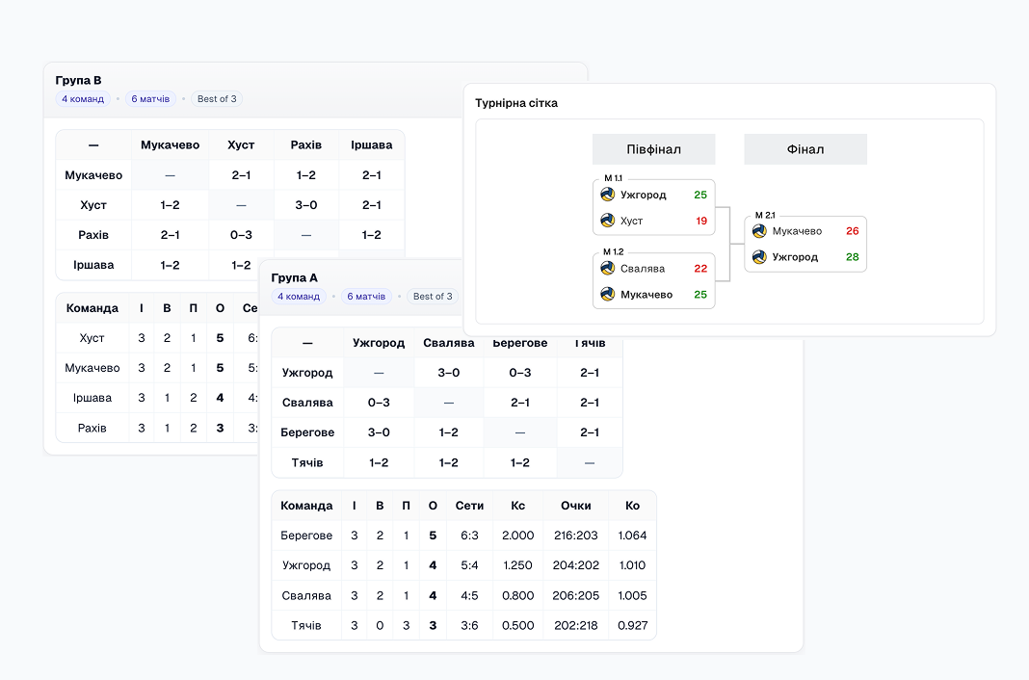This screenshot has width=1029, height=680.
Task: Click Хуст team logo in match M 1.1
Action: 607,221
